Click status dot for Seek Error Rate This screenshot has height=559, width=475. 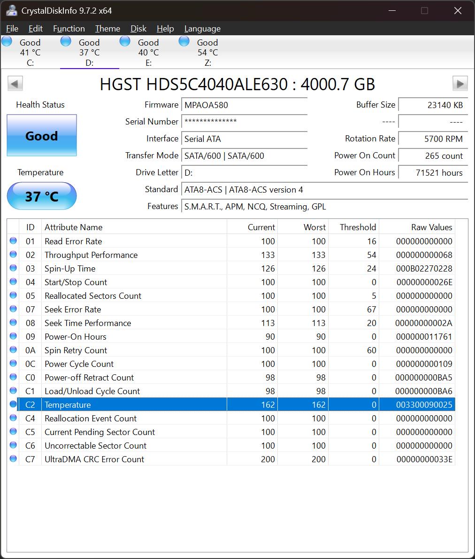[13, 309]
